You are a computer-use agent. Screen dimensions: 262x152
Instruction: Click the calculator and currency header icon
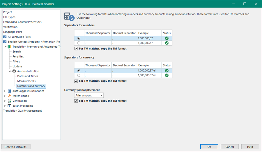[69, 17]
